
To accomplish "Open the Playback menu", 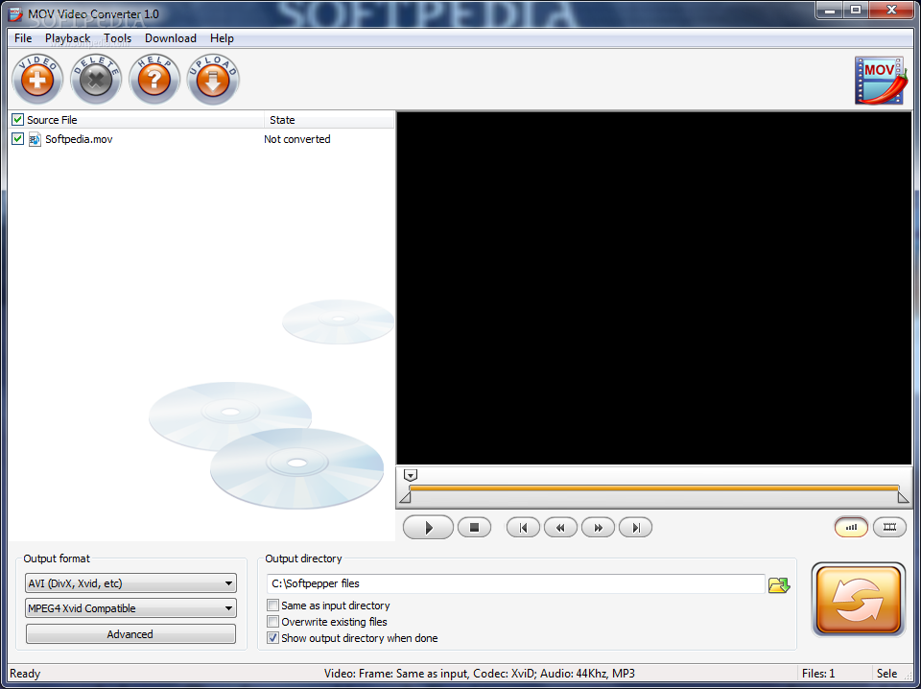I will [67, 38].
